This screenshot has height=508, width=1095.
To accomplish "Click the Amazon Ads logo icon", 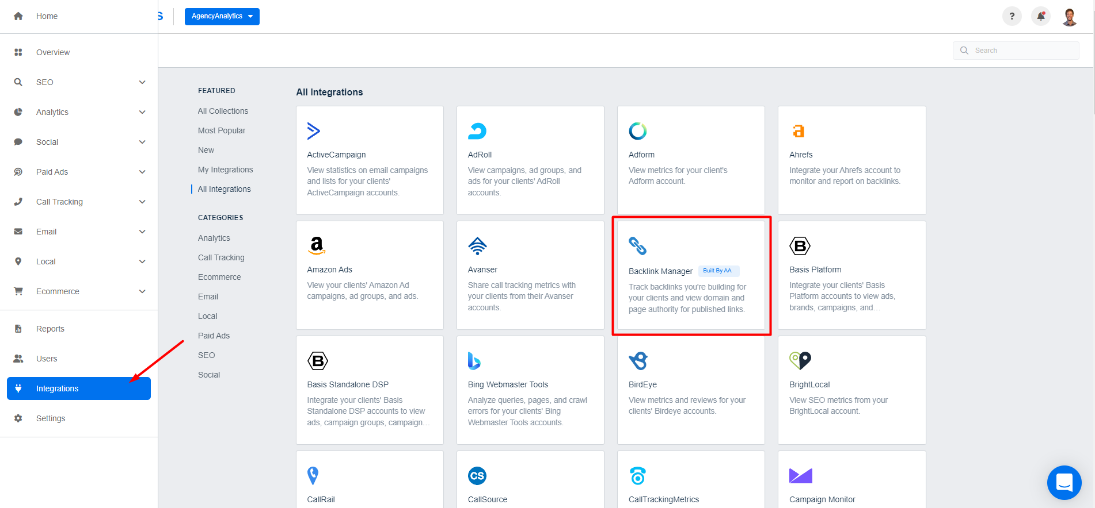I will pyautogui.click(x=317, y=246).
